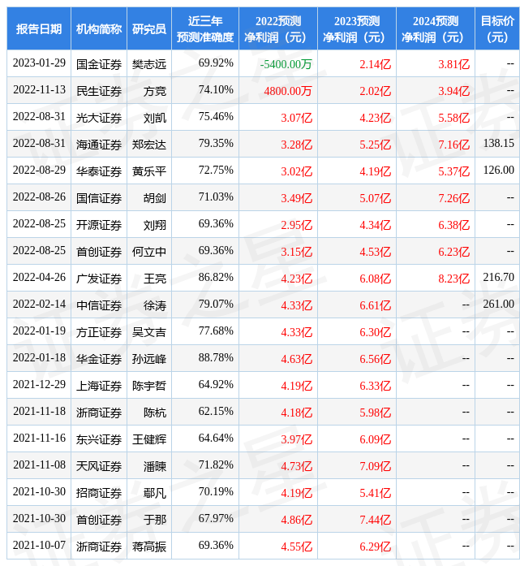Click analyst name 陈宇哲
The width and height of the screenshot is (520, 566).
149,386
